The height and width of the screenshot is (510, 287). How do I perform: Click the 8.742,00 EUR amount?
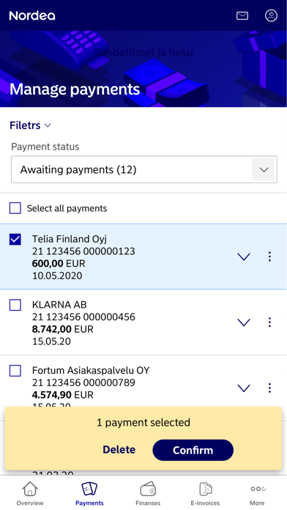63,329
